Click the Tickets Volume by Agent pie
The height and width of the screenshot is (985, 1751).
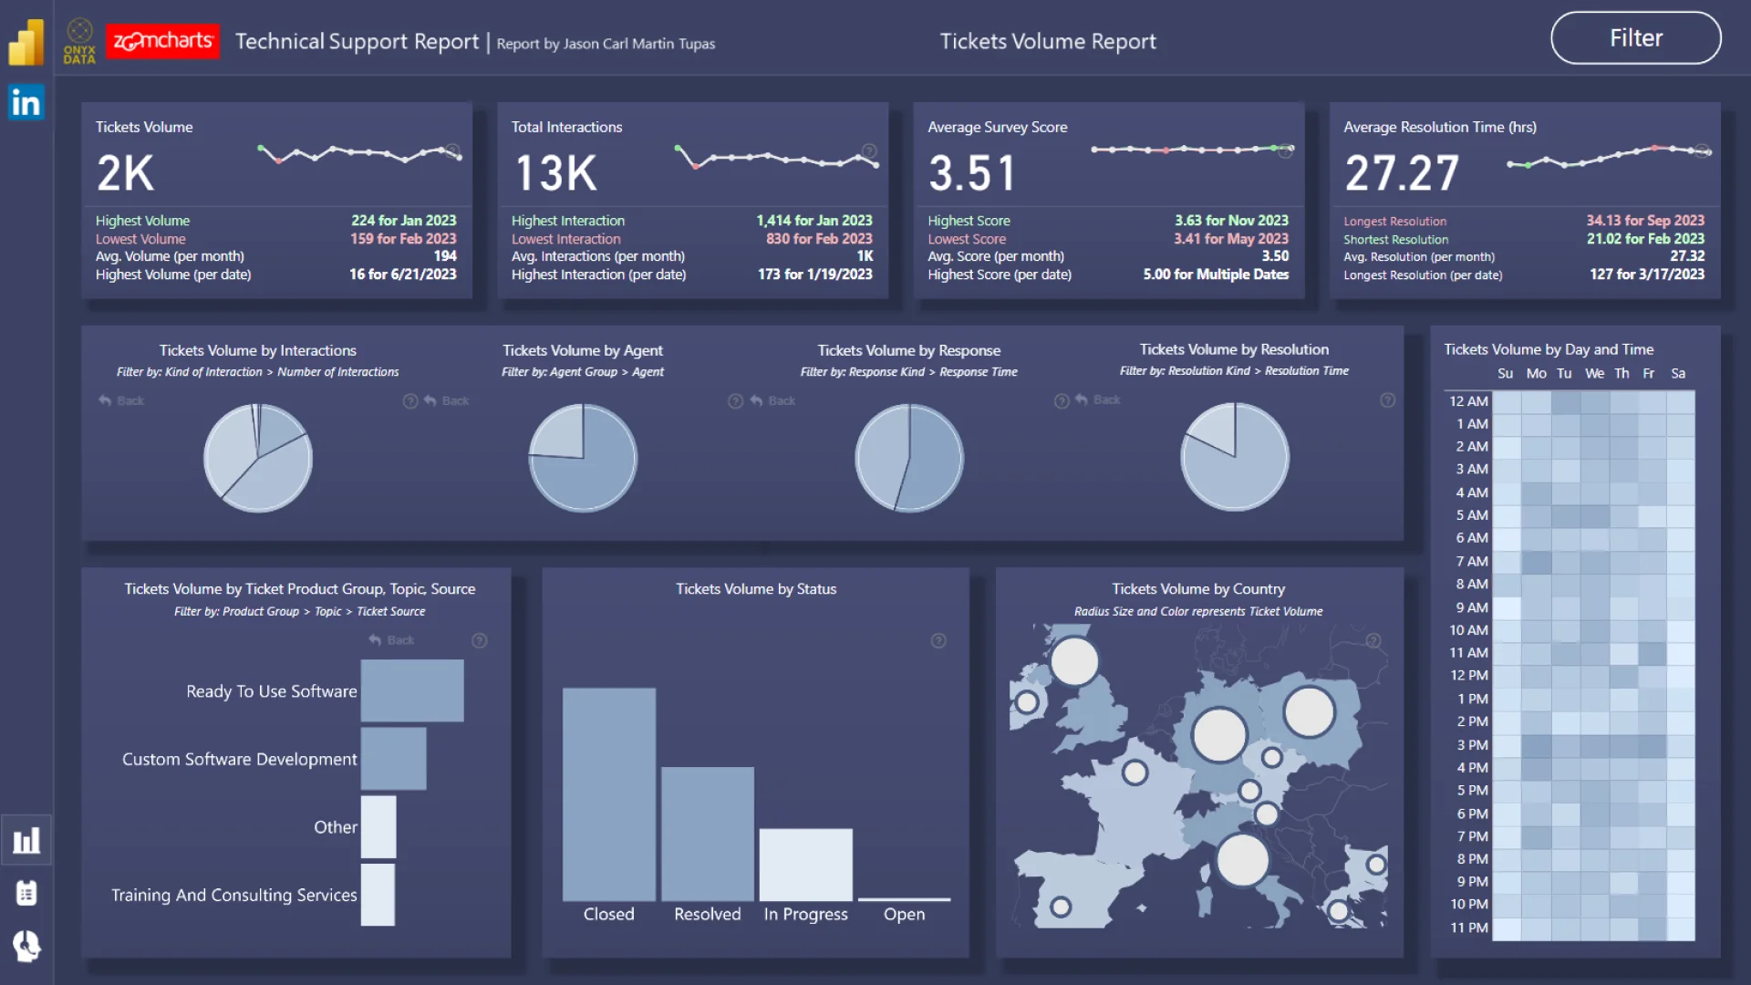tap(583, 458)
